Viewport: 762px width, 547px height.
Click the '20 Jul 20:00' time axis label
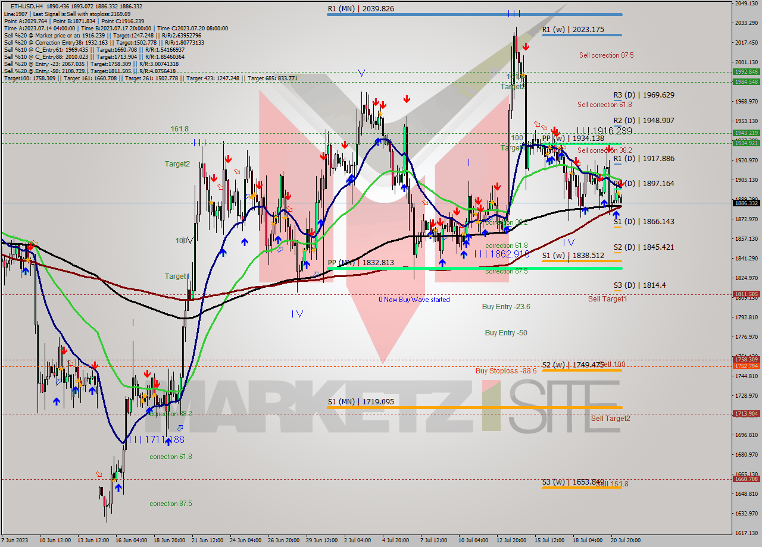tap(625, 540)
